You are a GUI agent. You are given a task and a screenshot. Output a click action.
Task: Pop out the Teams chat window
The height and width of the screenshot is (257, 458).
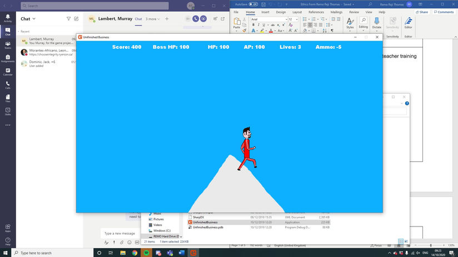click(x=223, y=19)
